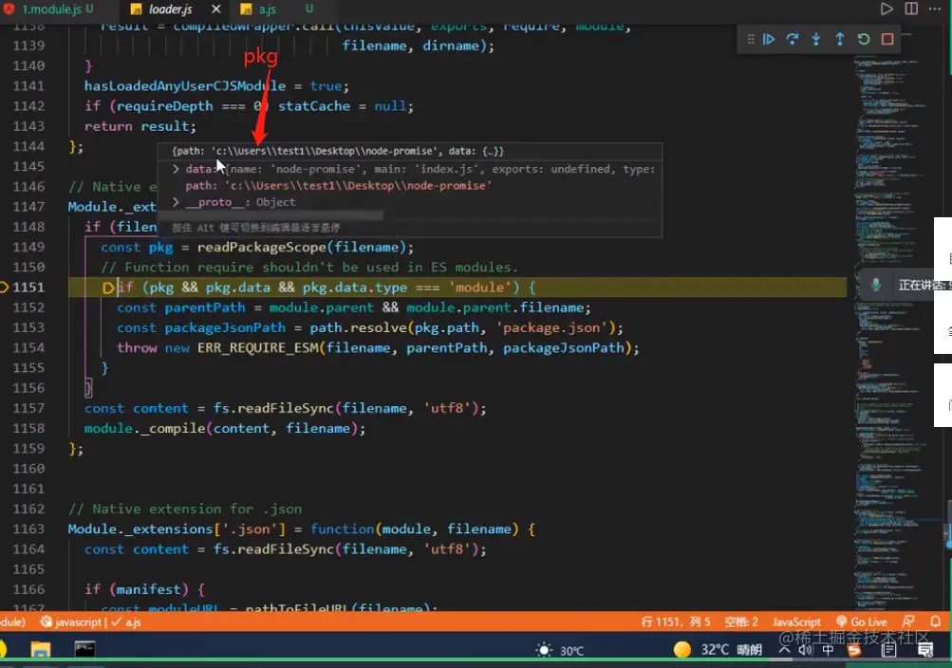The height and width of the screenshot is (668, 952).
Task: Open File Explorer from the taskbar
Action: pos(41,650)
